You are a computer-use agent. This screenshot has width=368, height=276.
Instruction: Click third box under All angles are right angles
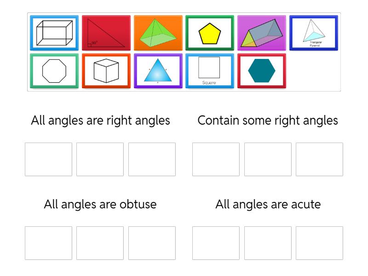(x=152, y=159)
